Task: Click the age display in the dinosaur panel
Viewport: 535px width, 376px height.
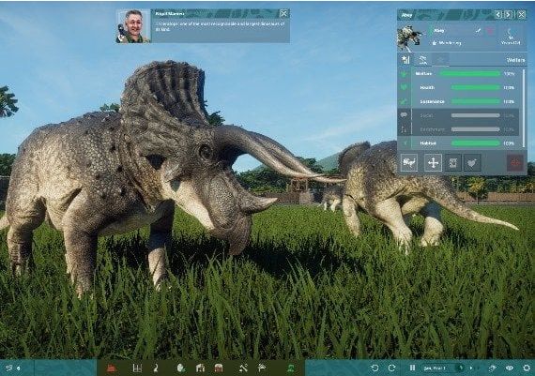Action: tap(511, 36)
